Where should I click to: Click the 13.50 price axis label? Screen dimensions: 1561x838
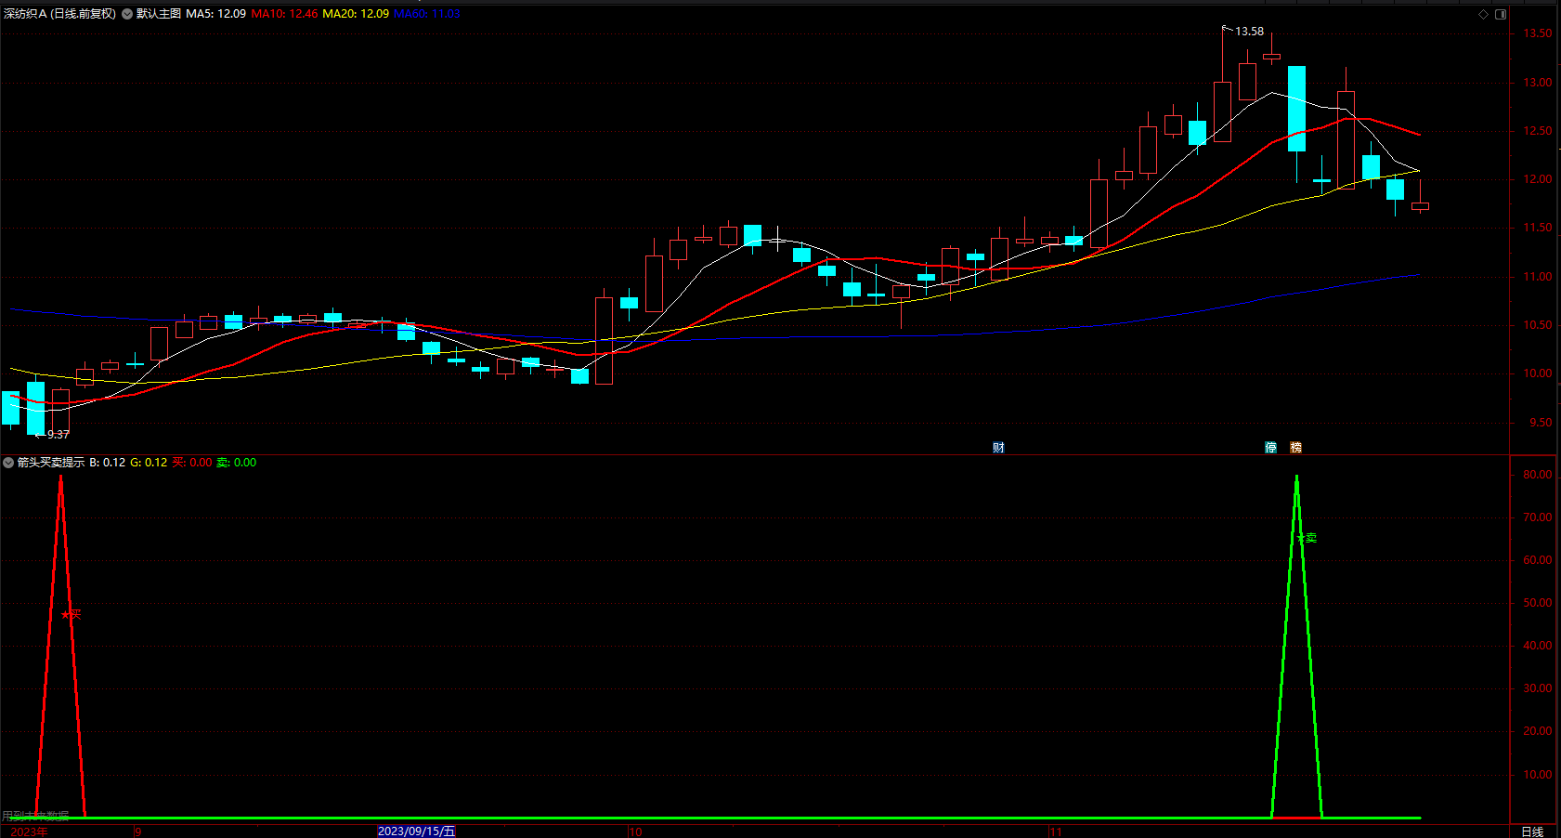(1537, 33)
